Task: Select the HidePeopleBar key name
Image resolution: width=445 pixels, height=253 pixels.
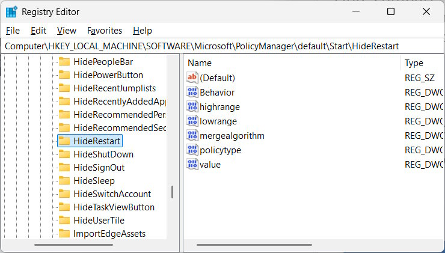Action: [103, 62]
